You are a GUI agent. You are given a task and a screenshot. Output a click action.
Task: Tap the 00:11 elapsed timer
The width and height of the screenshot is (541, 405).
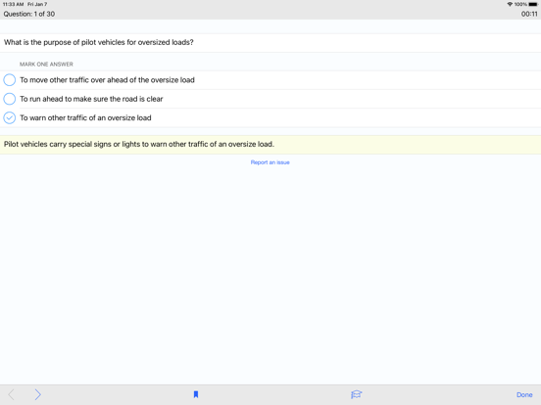click(x=529, y=14)
